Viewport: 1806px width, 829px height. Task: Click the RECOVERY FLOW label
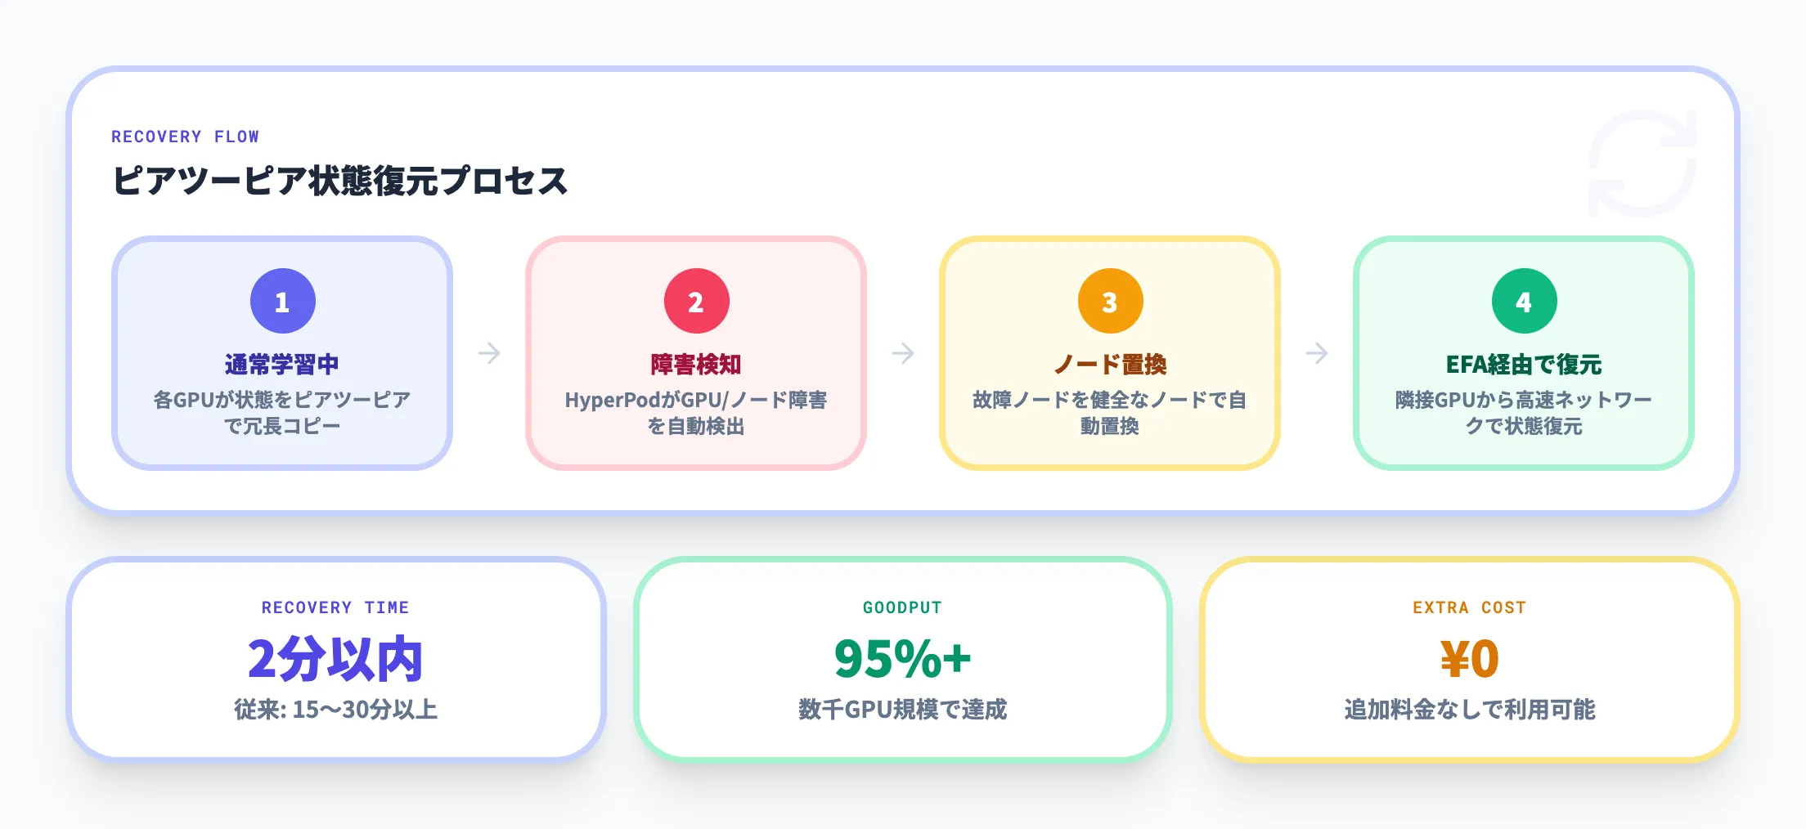tap(185, 137)
